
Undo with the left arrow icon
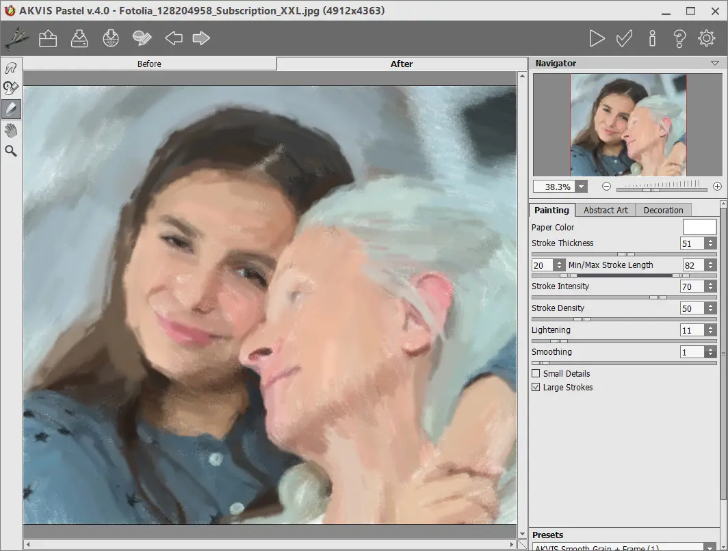(x=174, y=38)
